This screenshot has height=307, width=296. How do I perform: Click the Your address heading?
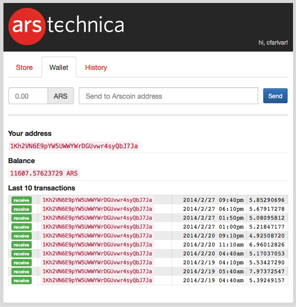click(x=30, y=133)
